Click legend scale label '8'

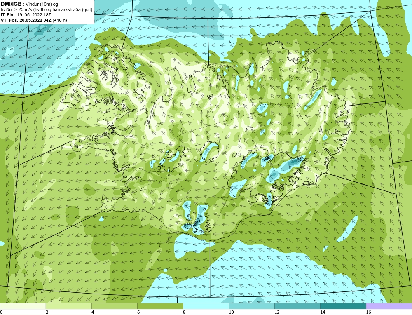click(184, 312)
